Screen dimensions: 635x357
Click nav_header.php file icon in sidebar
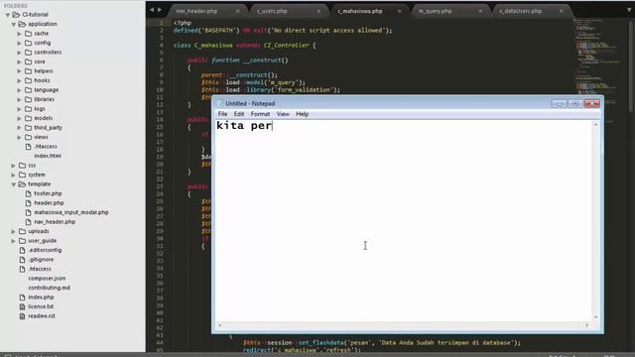29,222
